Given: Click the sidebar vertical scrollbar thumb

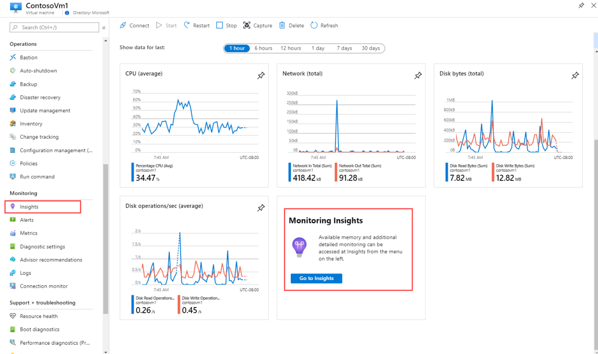Looking at the screenshot, I should click(106, 239).
